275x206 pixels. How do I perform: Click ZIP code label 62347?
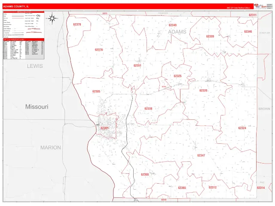point(201,155)
